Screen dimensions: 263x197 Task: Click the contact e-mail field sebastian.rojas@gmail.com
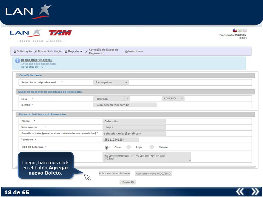tap(134, 134)
